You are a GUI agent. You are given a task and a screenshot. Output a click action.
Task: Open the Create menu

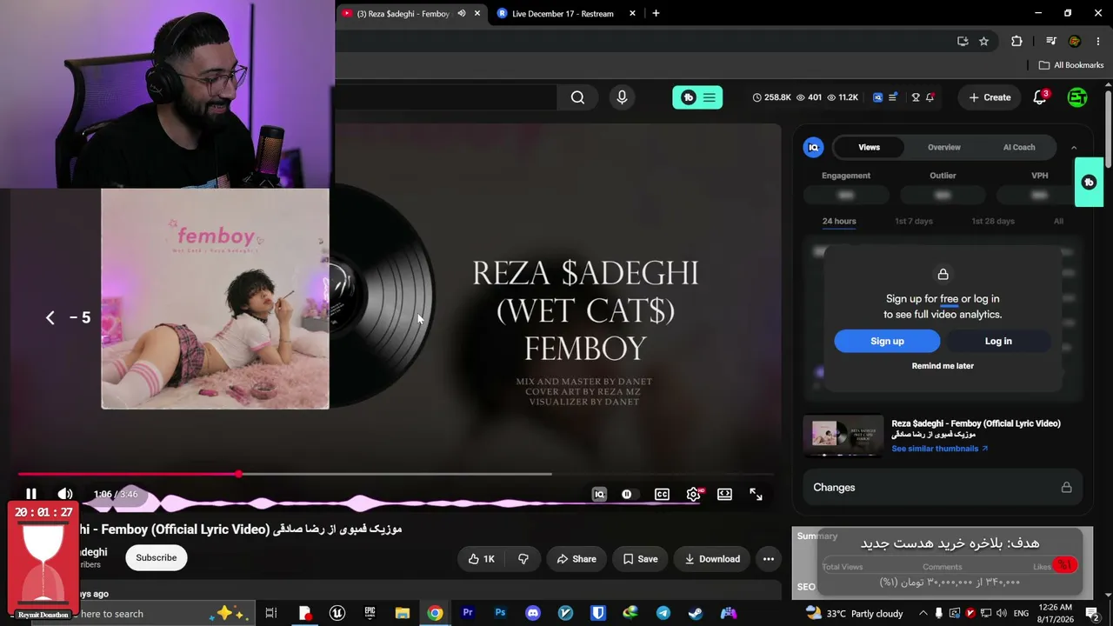pyautogui.click(x=990, y=97)
